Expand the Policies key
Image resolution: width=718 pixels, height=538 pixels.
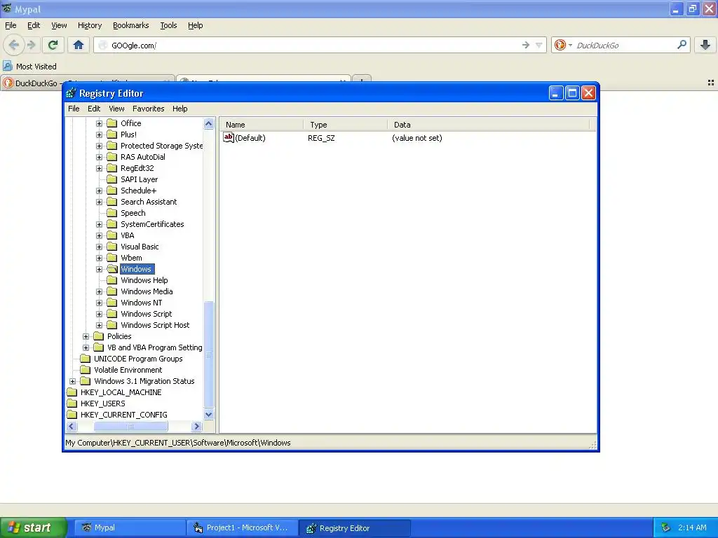click(86, 336)
